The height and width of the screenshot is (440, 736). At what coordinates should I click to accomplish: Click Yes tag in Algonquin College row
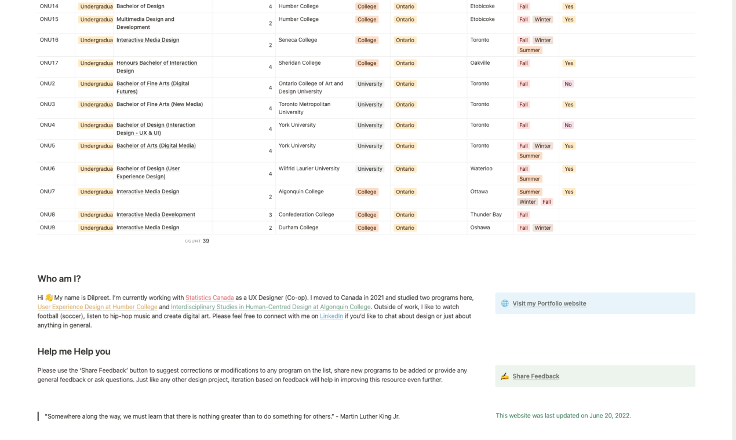(569, 192)
